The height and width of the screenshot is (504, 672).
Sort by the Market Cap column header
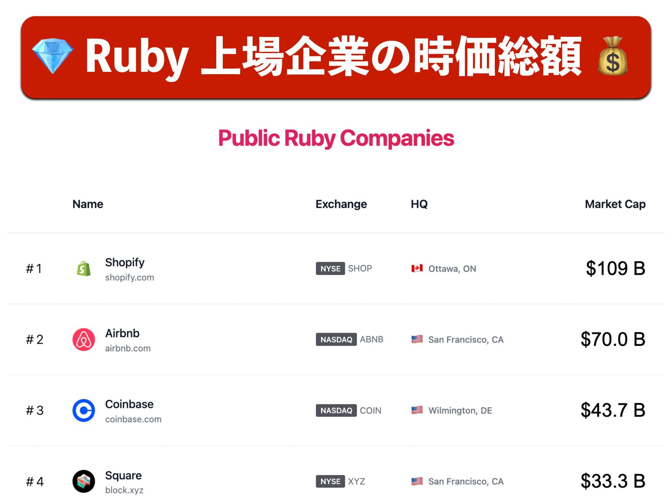pos(615,204)
